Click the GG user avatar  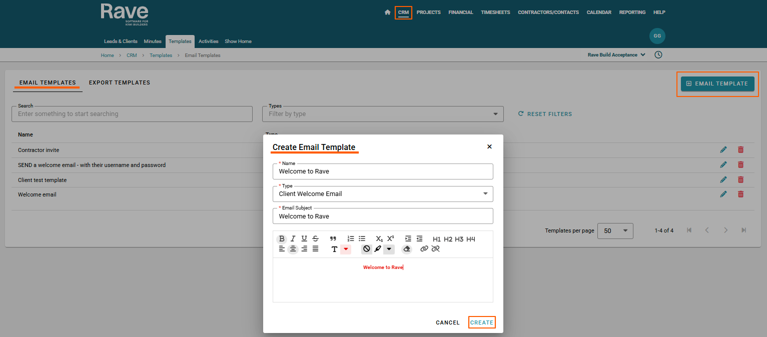657,36
